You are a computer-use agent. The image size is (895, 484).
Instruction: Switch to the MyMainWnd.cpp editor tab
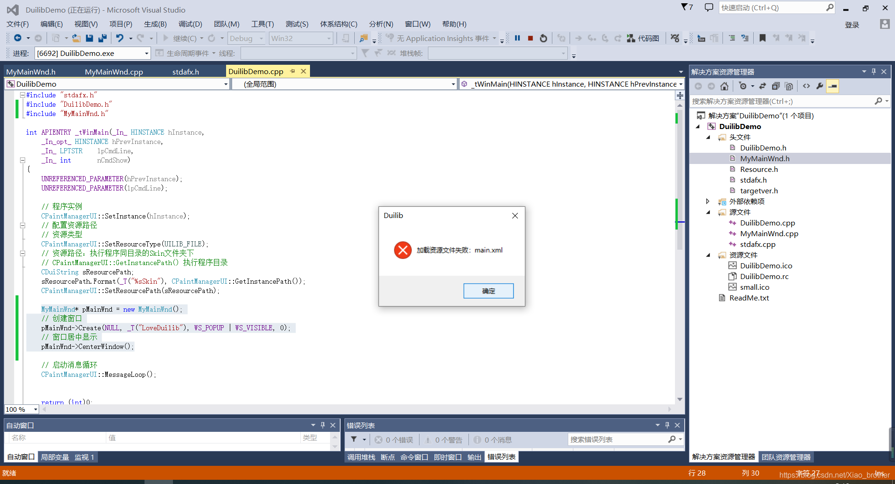tap(114, 72)
